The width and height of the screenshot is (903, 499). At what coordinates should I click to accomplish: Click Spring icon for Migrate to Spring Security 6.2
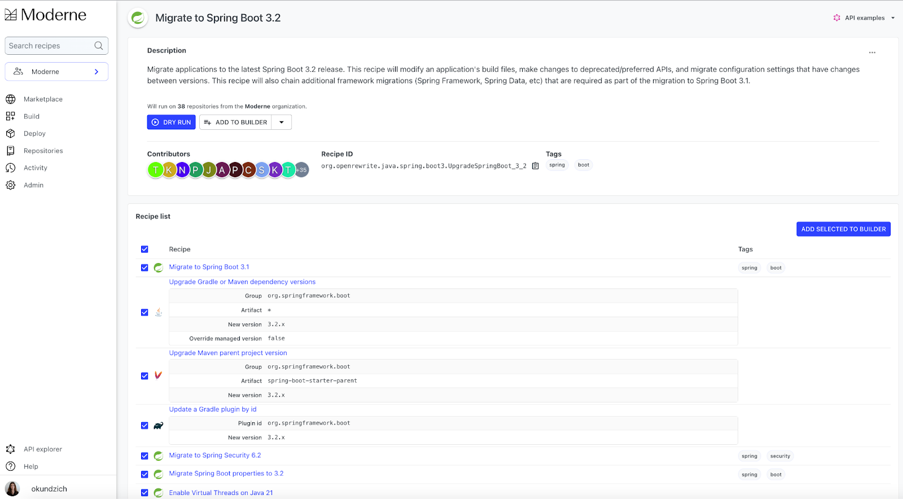(159, 456)
